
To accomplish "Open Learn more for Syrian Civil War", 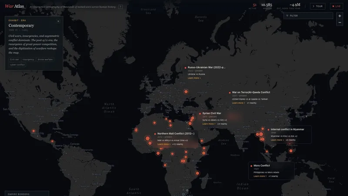I will pos(209,124).
